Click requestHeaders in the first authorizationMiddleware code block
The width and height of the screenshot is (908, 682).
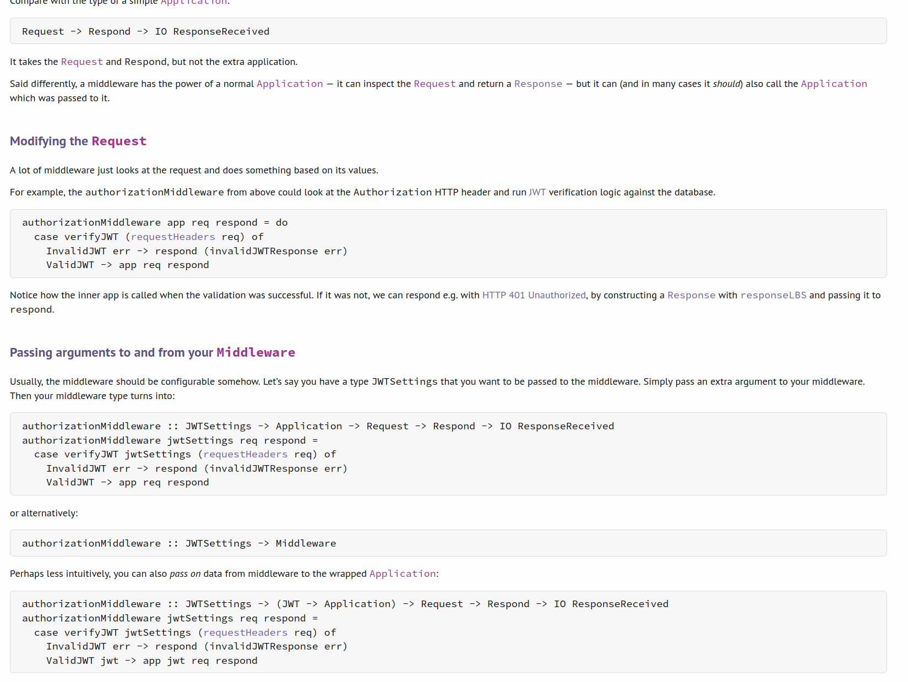(x=173, y=237)
